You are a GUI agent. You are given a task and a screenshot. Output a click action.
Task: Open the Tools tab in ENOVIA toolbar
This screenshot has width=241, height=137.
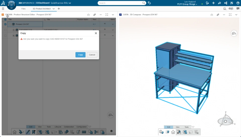point(49,127)
